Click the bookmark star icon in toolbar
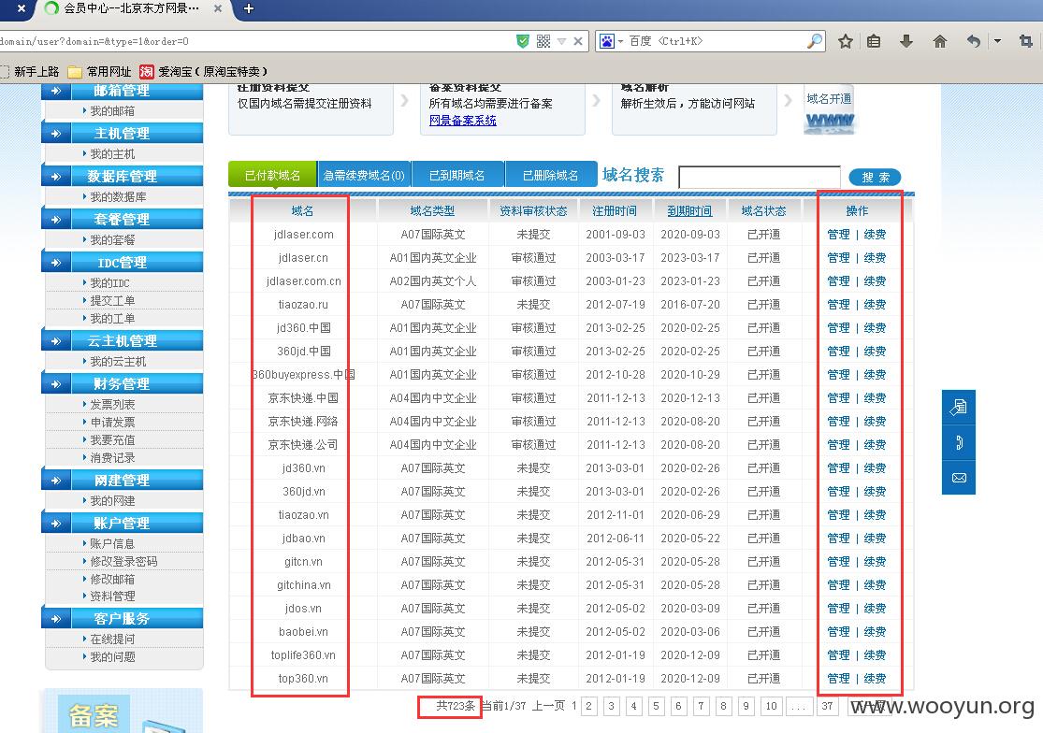 [x=846, y=41]
